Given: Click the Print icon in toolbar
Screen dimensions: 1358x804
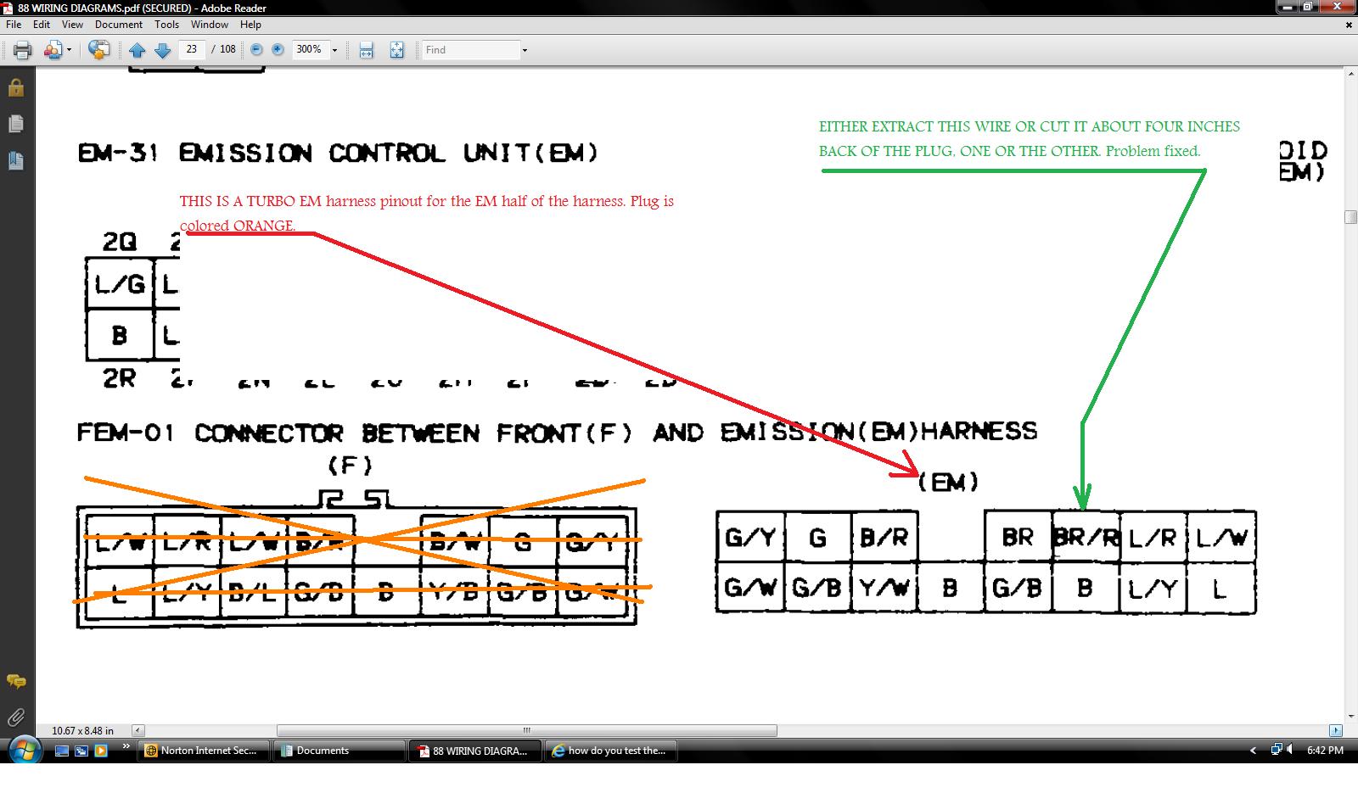Looking at the screenshot, I should 23,50.
